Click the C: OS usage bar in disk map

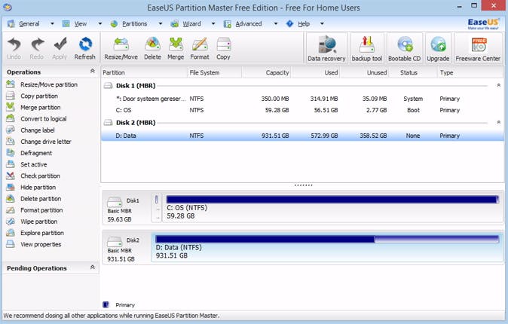click(332, 200)
